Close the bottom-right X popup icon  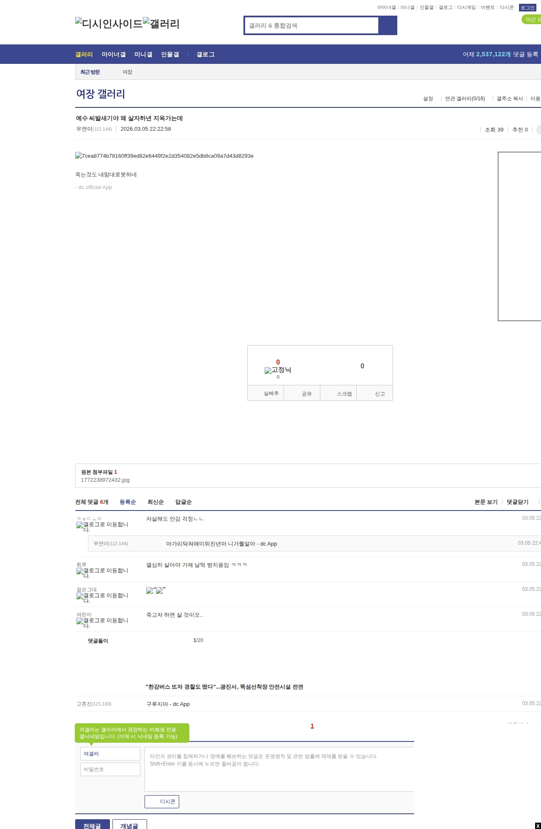pos(537,826)
